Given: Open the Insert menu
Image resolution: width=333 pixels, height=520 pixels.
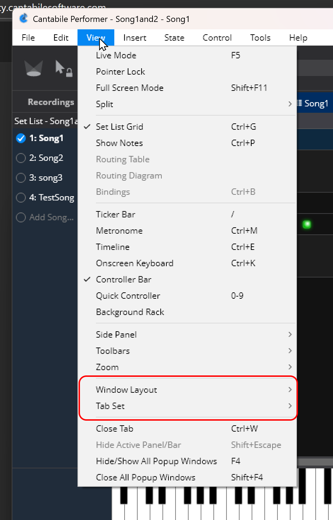Looking at the screenshot, I should click(x=135, y=38).
